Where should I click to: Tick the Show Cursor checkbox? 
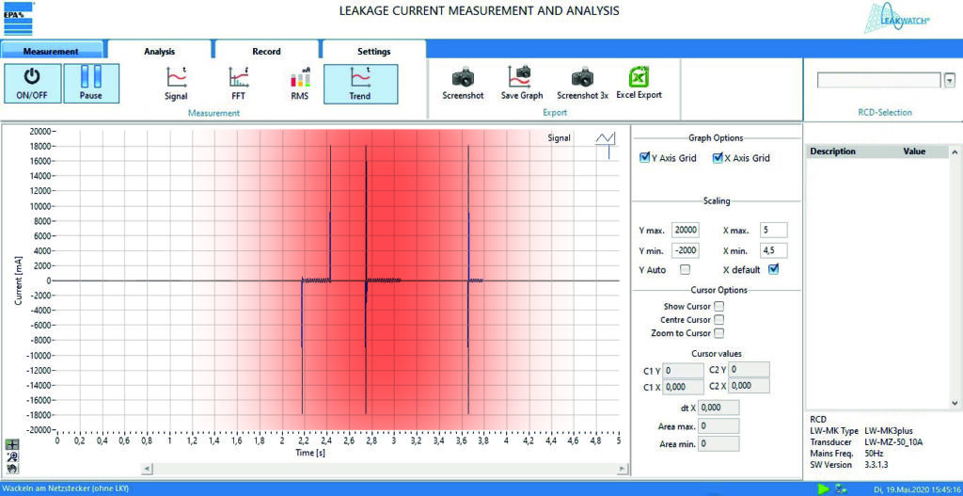718,306
